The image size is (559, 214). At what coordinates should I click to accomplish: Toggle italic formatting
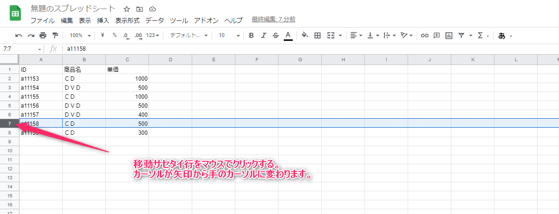tap(263, 35)
